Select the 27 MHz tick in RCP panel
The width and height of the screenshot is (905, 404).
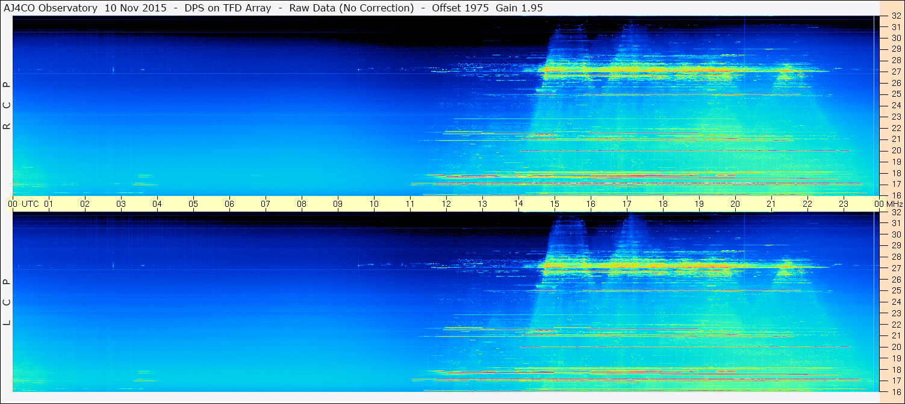896,72
